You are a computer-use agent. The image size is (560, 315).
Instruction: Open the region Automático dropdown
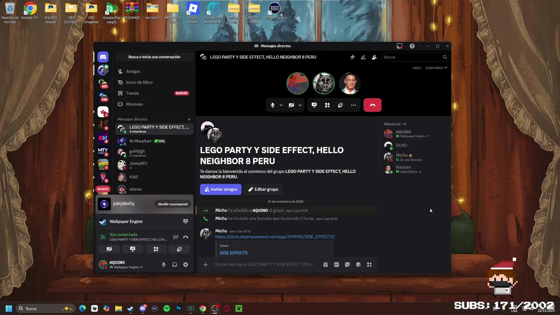pyautogui.click(x=436, y=68)
